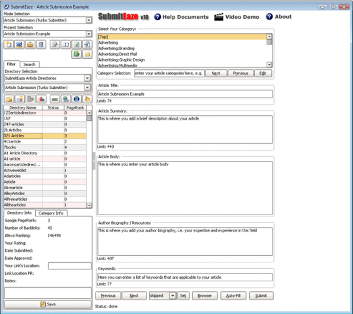Switch to the Filter tab
The image size is (353, 314).
point(11,64)
